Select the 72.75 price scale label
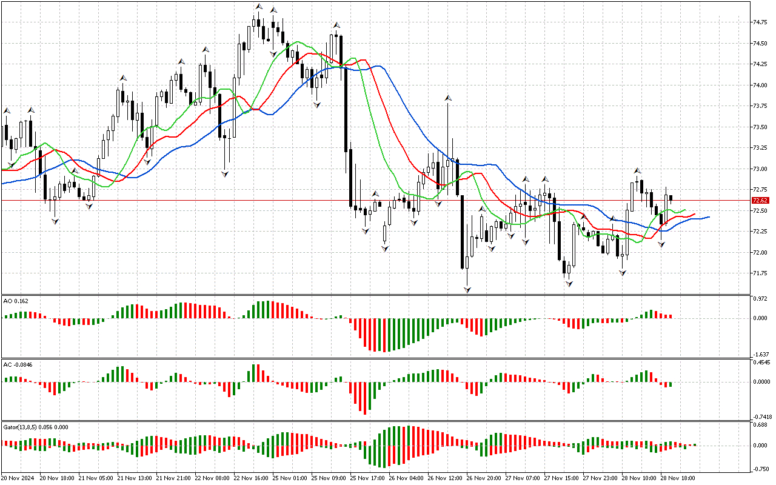Screen dimensions: 776x485 pyautogui.click(x=760, y=190)
